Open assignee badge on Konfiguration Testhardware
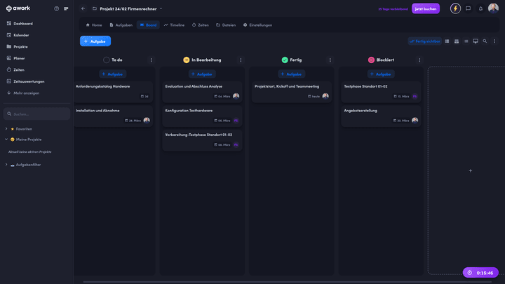The image size is (505, 284). (236, 121)
